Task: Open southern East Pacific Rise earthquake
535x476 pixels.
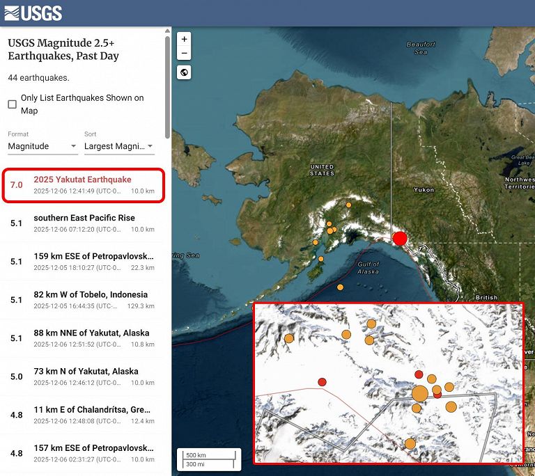Action: (84, 223)
